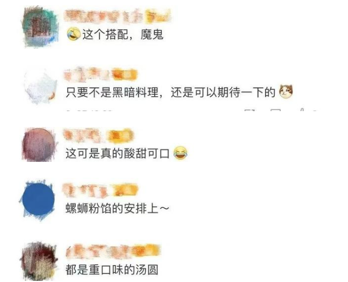The height and width of the screenshot is (282, 348).
Task: Click the tears-of-joy emoji after '酸甜可口'
Action: [180, 153]
